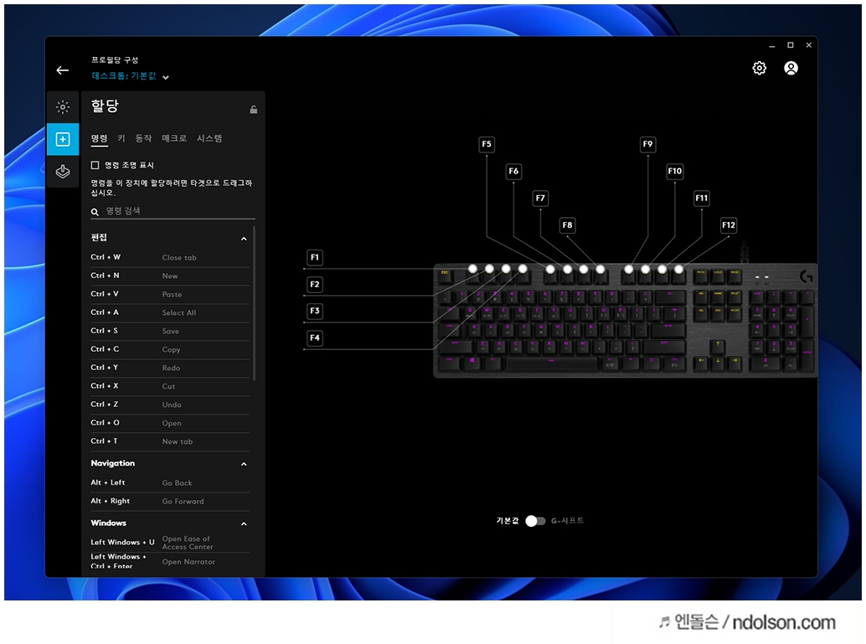Image resolution: width=866 pixels, height=644 pixels.
Task: Select the Ctrl + W Close tab command
Action: click(170, 257)
